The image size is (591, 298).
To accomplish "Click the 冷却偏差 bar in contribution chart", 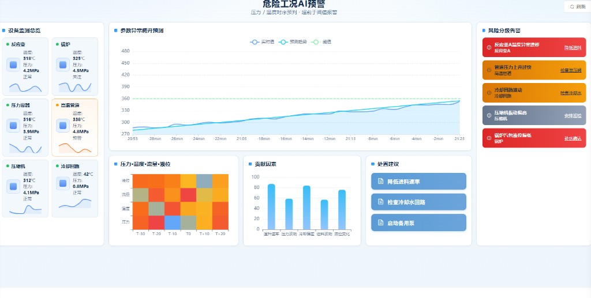I will point(306,208).
